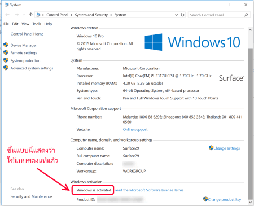The image size is (254, 206).
Task: Select the 'Windows 10 Pro' text
Action: coord(90,36)
